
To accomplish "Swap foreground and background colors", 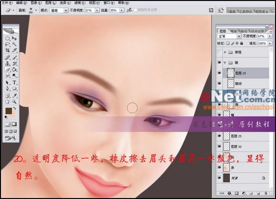I will (x=15, y=108).
